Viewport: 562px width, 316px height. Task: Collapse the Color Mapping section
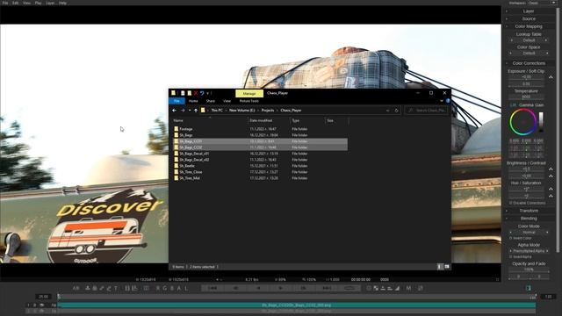click(x=529, y=26)
